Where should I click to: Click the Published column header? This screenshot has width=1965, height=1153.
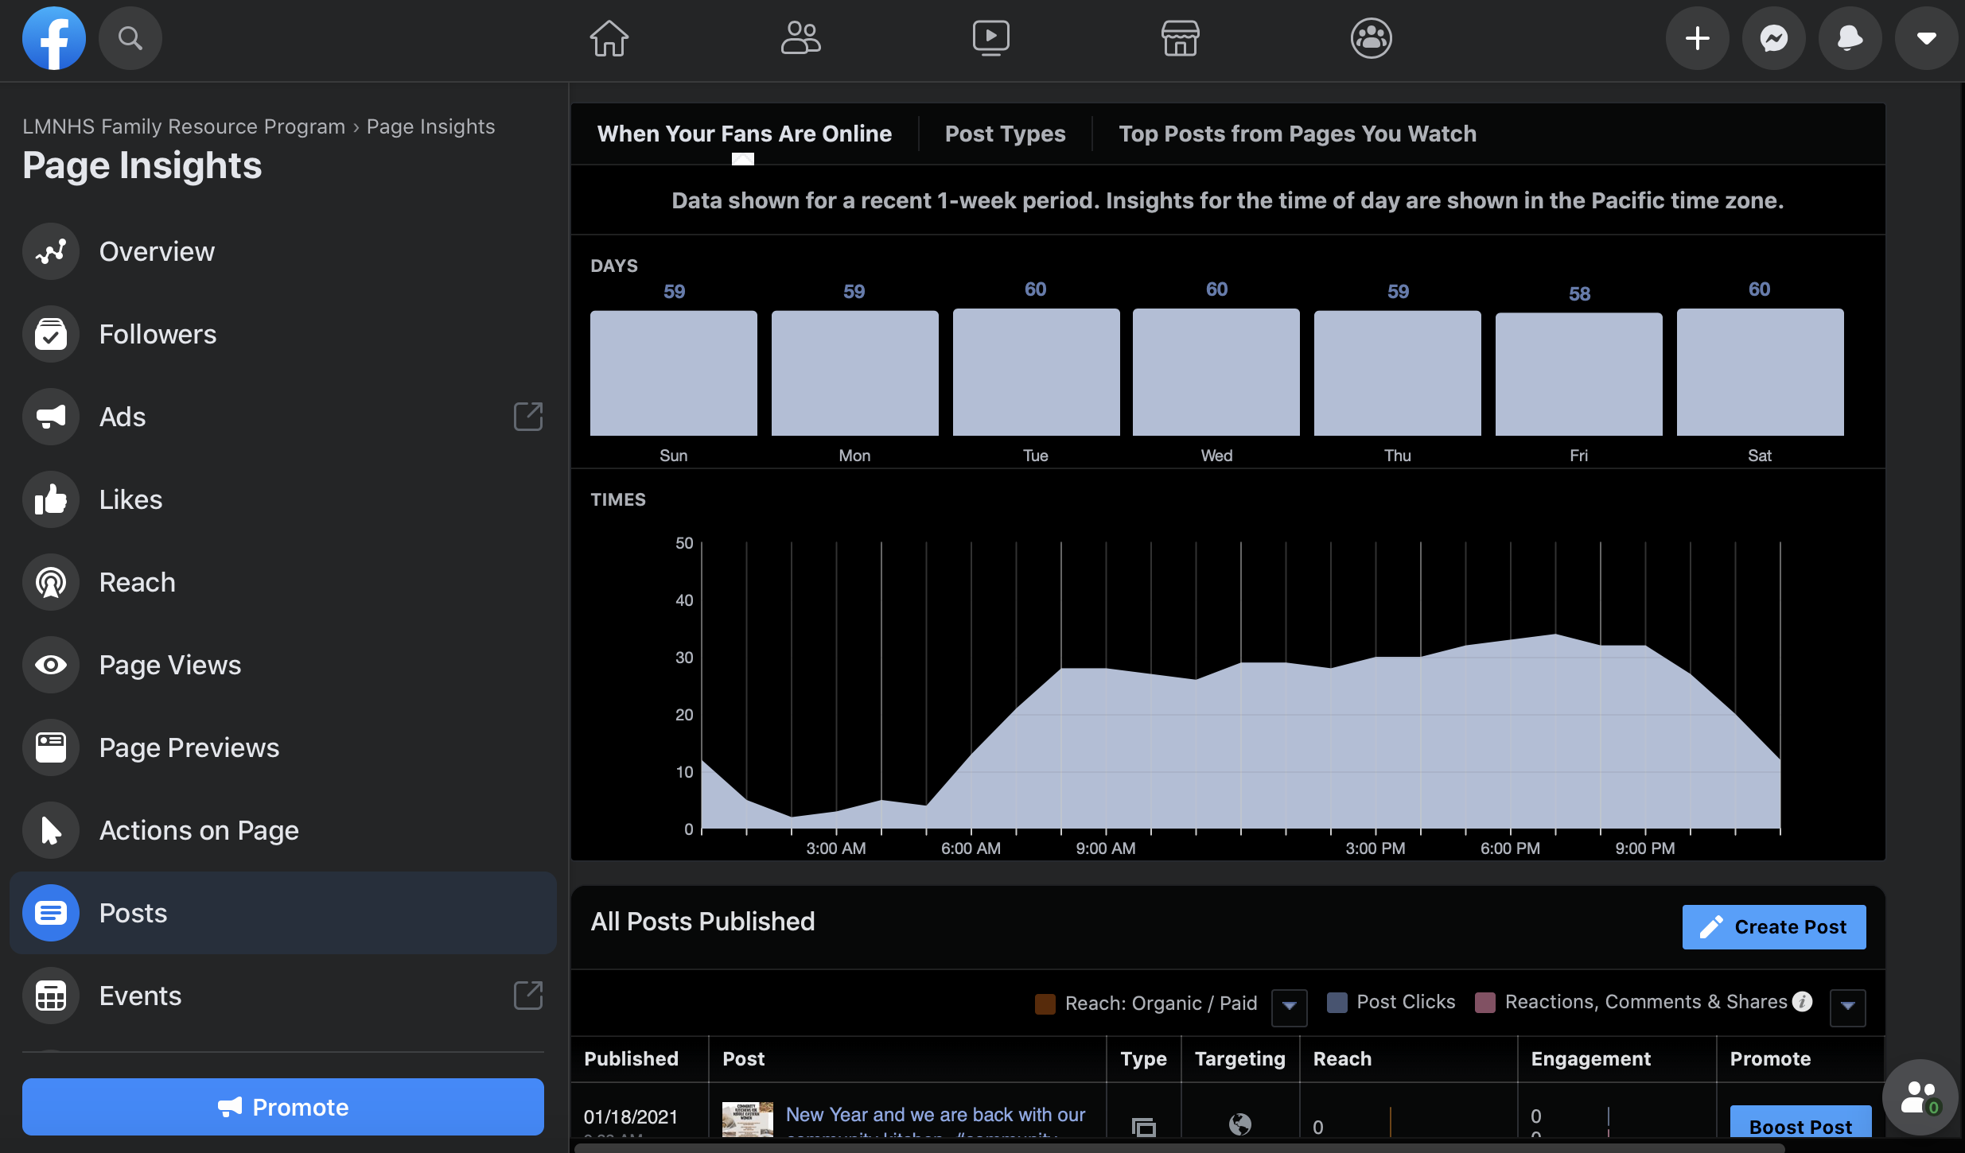(x=631, y=1058)
